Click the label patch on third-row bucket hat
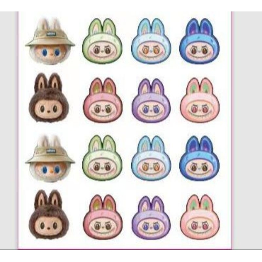 tap(50, 150)
